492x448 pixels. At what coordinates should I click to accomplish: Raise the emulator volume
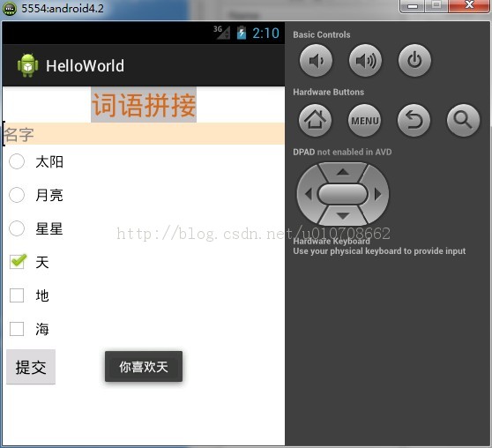(x=365, y=60)
